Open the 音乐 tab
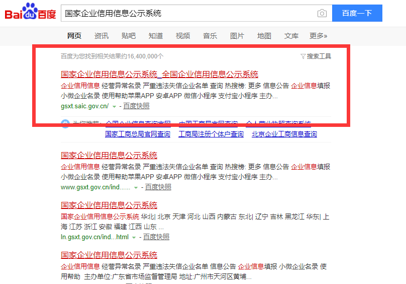Screen dimensions: 406x284 (210, 36)
